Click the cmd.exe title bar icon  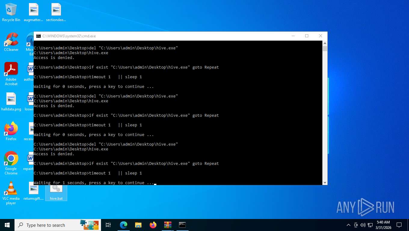click(38, 36)
